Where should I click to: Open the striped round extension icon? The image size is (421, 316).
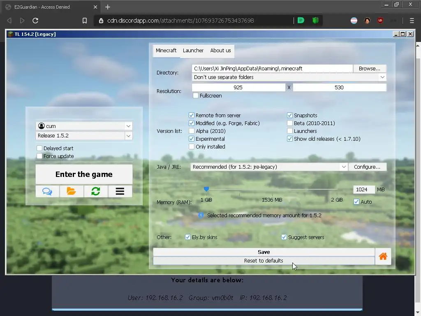[354, 21]
